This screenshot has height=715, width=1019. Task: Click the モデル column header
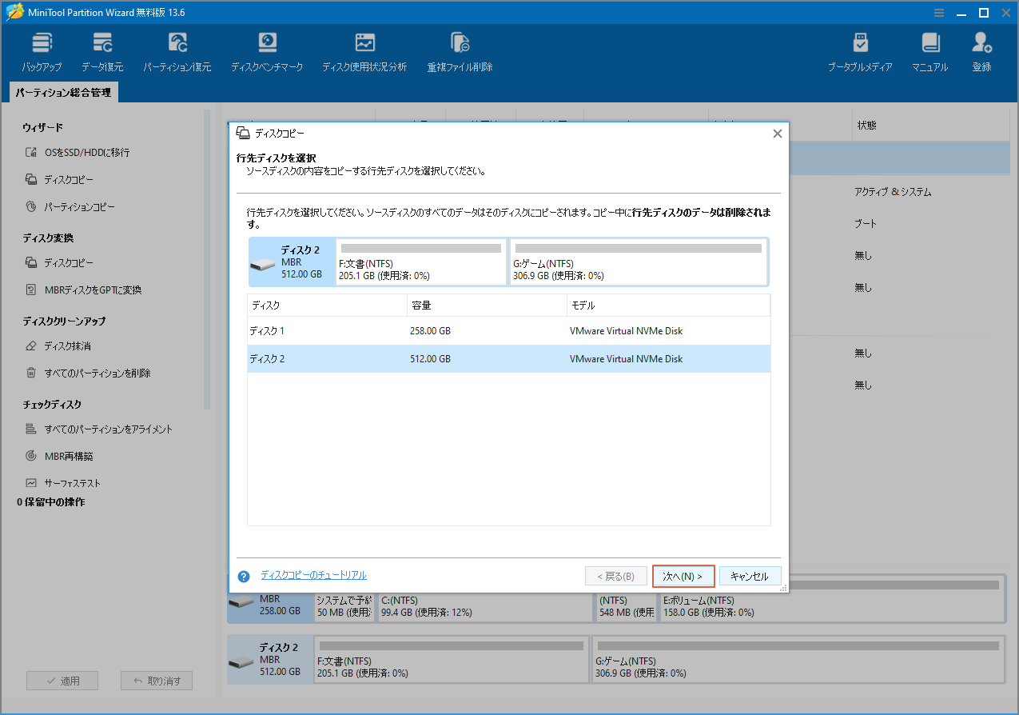coord(668,306)
